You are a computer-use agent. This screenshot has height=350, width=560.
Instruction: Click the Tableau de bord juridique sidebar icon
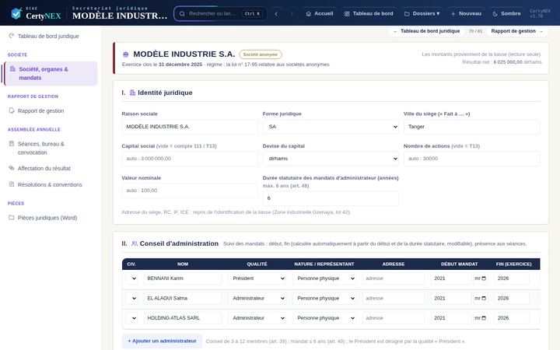point(12,36)
